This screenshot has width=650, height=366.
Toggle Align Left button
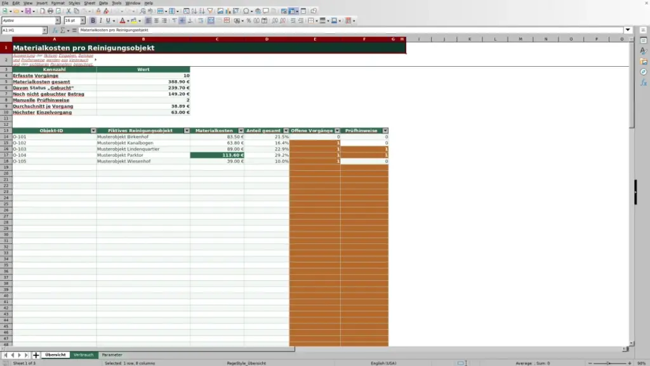point(149,21)
